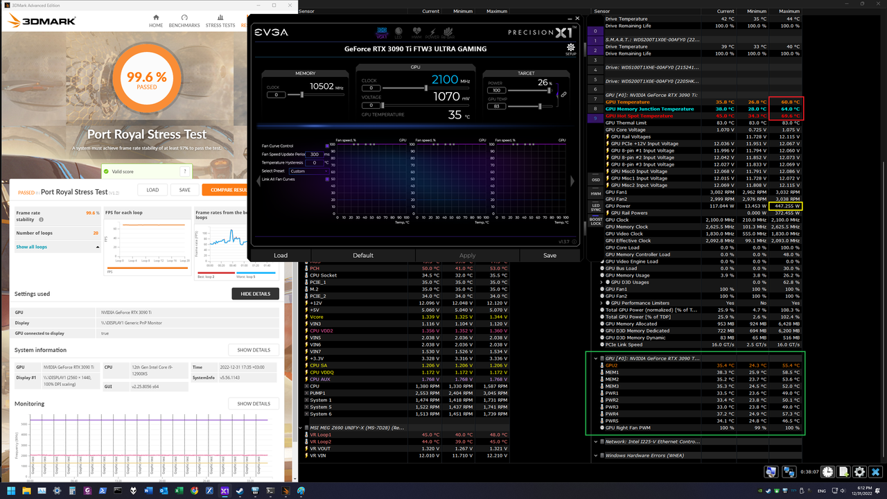This screenshot has height=499, width=887.
Task: Click the Windows Start button
Action: click(10, 491)
